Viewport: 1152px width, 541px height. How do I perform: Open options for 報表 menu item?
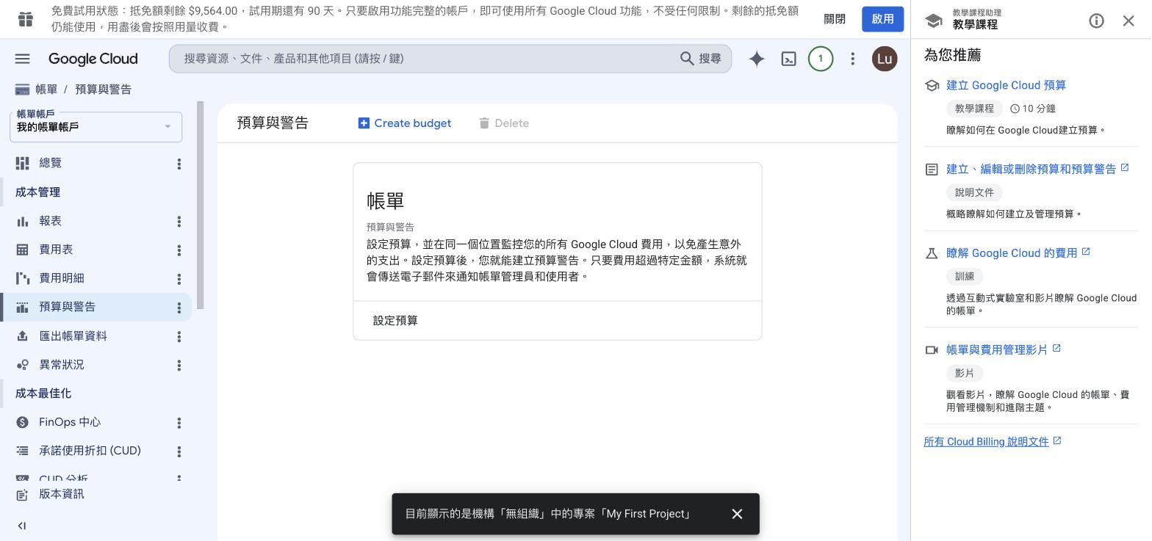179,222
